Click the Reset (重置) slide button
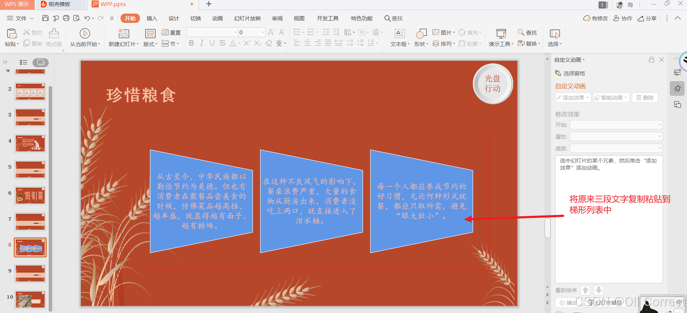The image size is (687, 313). [171, 32]
